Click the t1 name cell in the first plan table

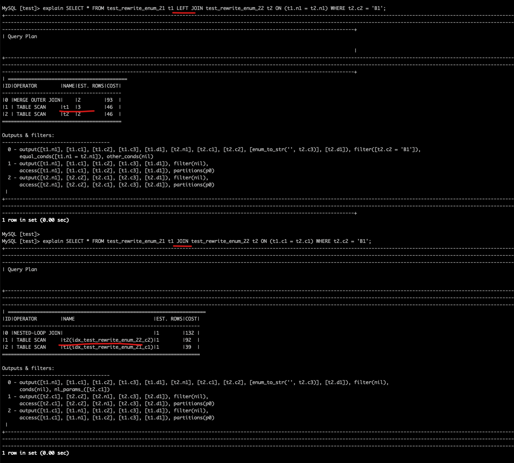(66, 107)
